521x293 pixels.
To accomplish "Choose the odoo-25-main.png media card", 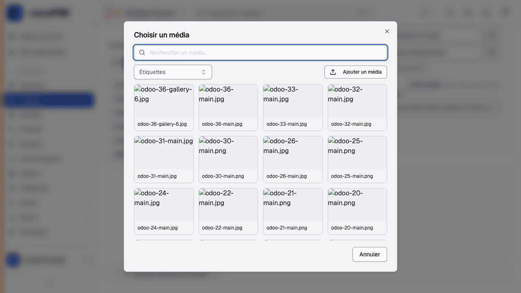I will point(357,160).
